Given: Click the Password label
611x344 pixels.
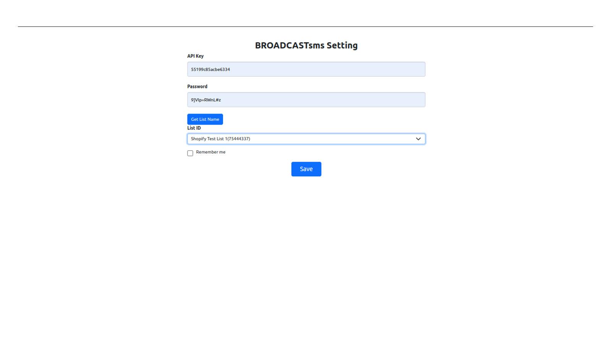Looking at the screenshot, I should click(197, 86).
